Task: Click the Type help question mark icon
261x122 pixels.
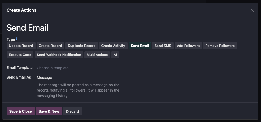Action: (17, 38)
